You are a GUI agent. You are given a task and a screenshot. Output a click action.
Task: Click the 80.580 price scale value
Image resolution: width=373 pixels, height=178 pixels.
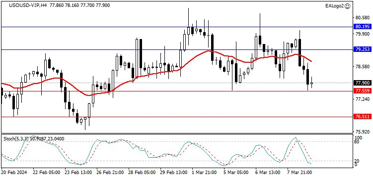pyautogui.click(x=362, y=18)
